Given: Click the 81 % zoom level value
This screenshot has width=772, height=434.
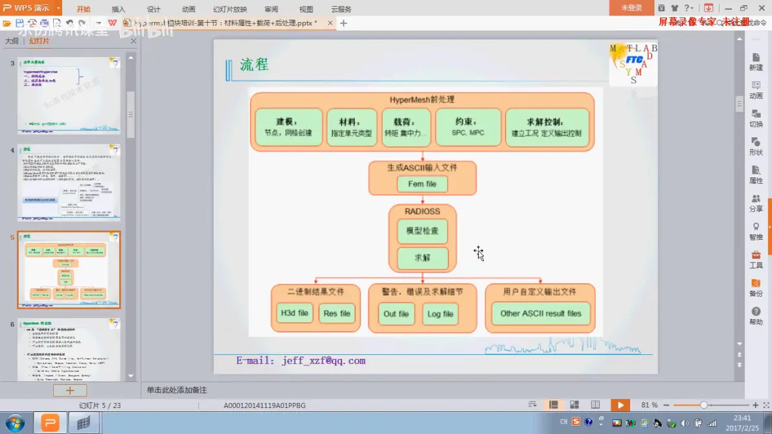Looking at the screenshot, I should [650, 405].
